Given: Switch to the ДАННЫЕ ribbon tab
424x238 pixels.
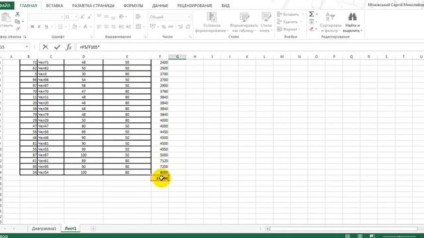Looking at the screenshot, I should [x=160, y=6].
